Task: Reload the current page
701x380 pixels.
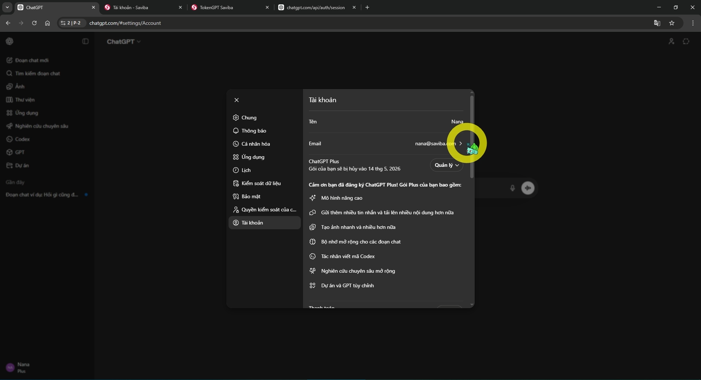Action: [x=34, y=23]
